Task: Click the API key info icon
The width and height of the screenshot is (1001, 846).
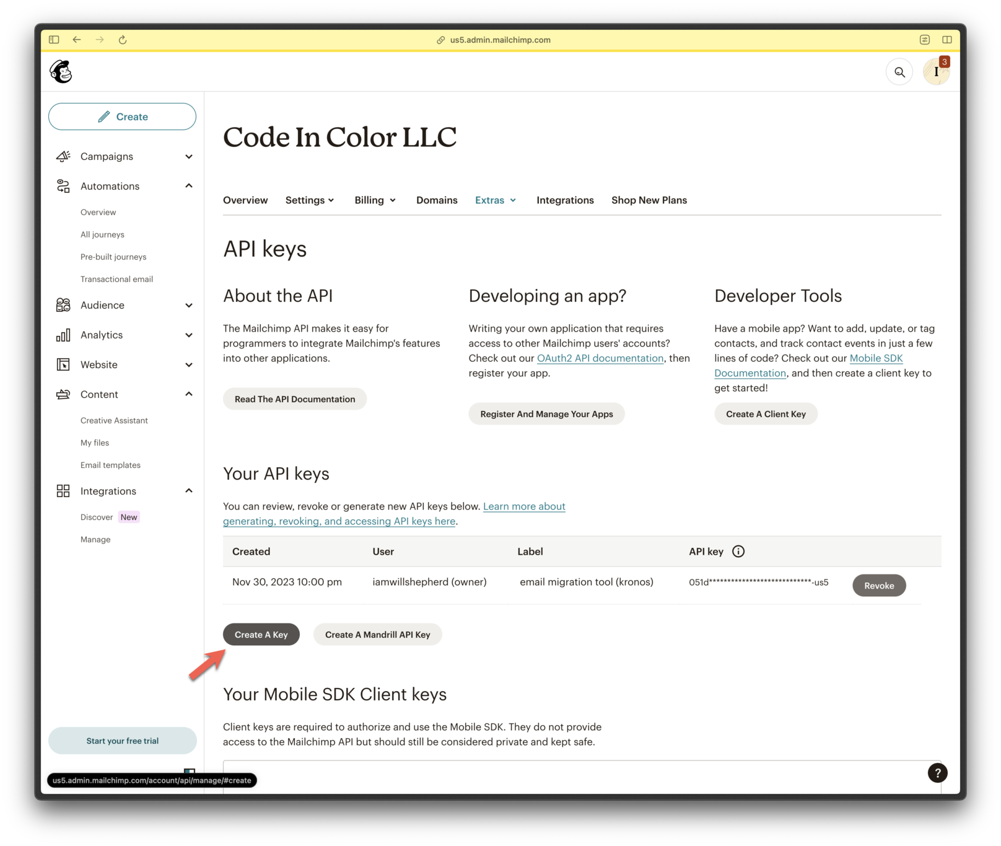Action: point(738,552)
